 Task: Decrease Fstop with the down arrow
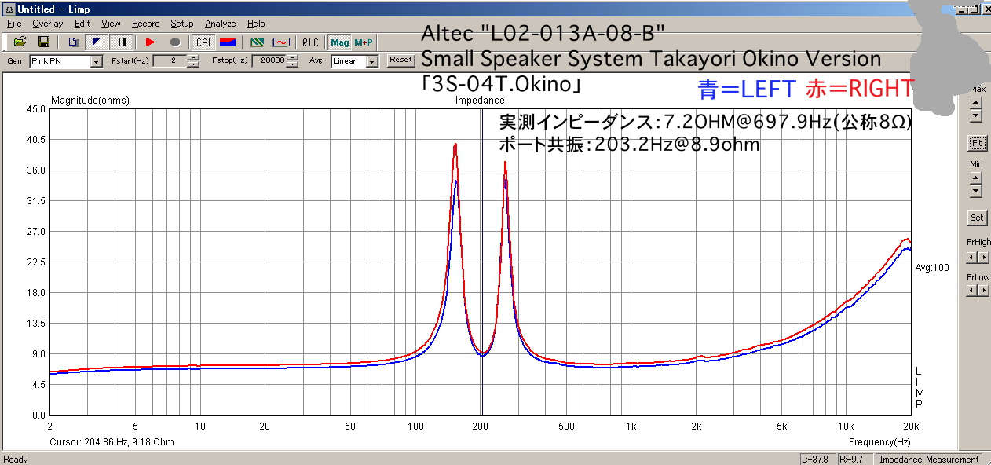tap(293, 64)
